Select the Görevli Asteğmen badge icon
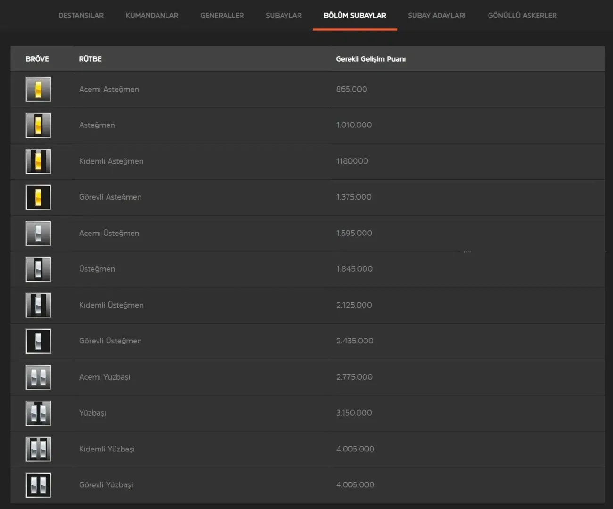 pyautogui.click(x=38, y=197)
